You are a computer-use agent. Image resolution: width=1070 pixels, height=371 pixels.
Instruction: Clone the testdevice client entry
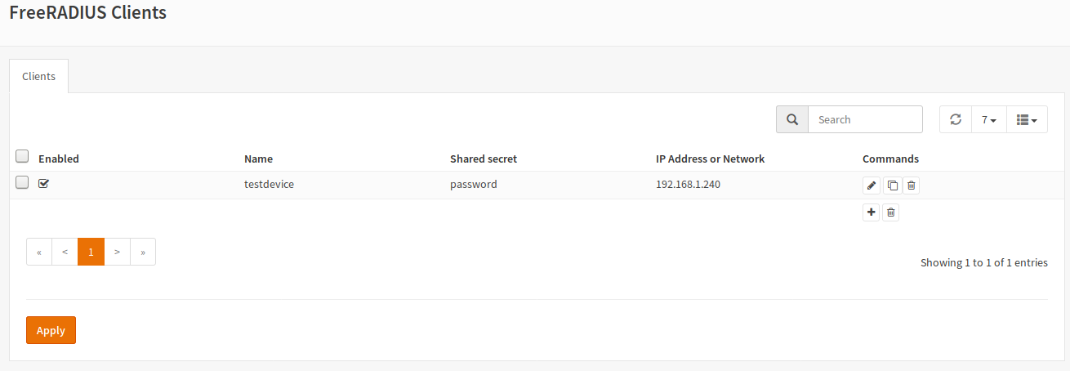click(892, 185)
